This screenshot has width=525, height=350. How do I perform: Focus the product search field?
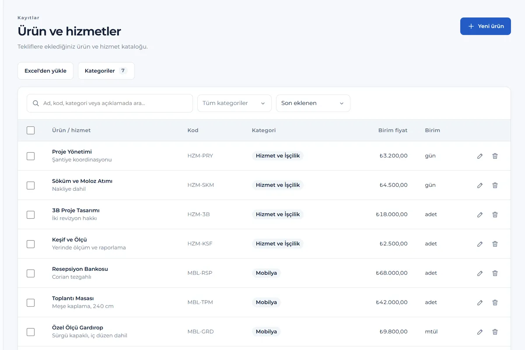tap(110, 103)
